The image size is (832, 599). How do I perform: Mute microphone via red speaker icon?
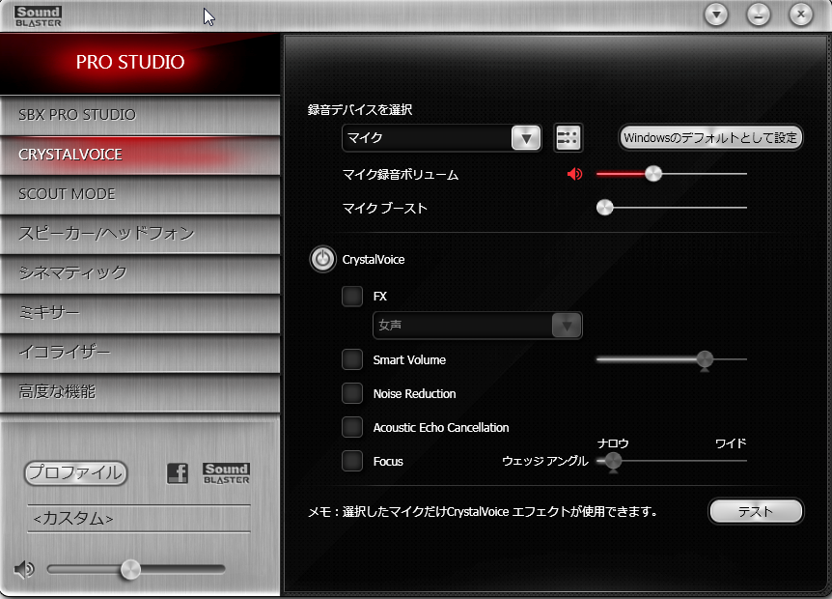point(574,174)
